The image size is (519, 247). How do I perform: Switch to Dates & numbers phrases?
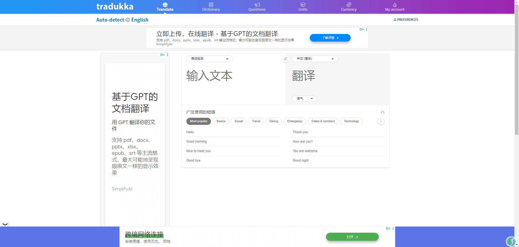(x=323, y=121)
